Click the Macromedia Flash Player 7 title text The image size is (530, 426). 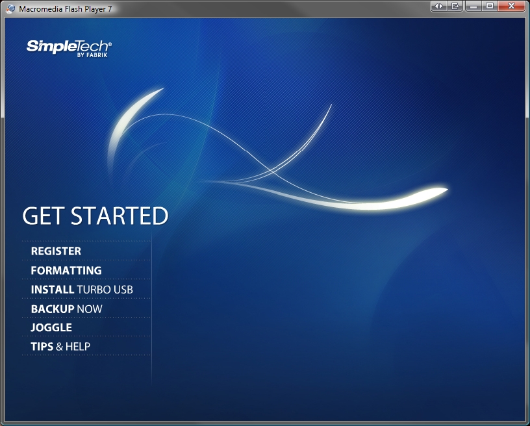click(65, 9)
